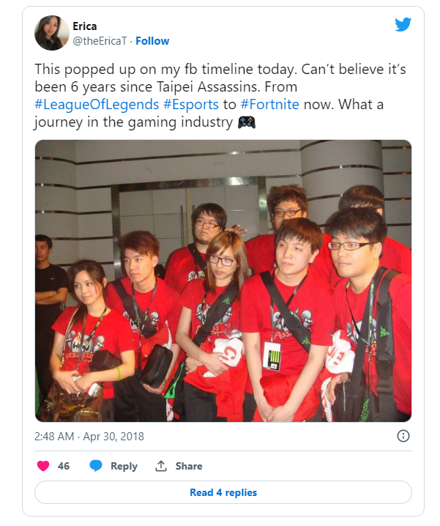Screen dimensions: 440x526
Task: Open the #Esports hashtag
Action: point(191,104)
